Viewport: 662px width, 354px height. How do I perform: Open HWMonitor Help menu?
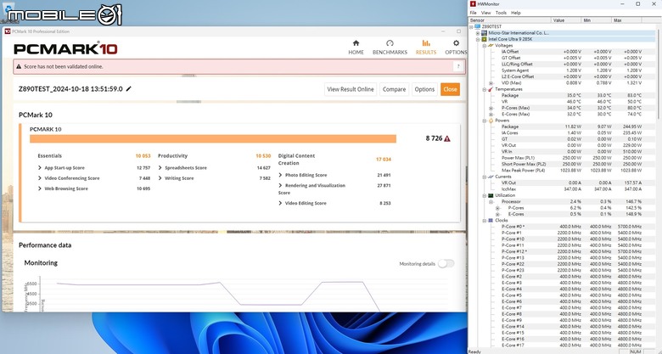pos(515,13)
